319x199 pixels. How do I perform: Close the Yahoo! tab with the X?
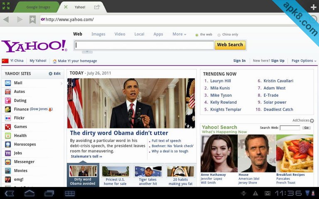66,7
